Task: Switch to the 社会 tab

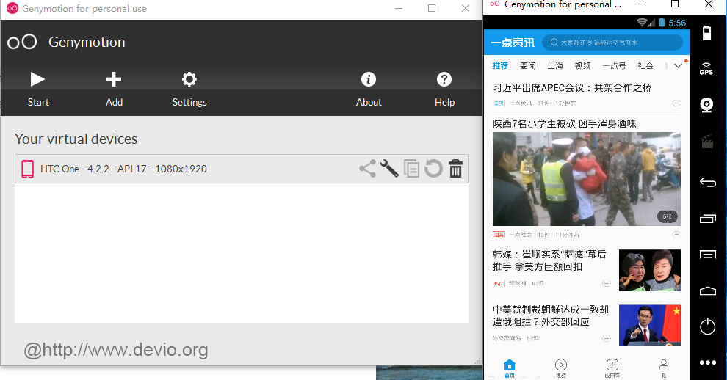Action: point(645,66)
